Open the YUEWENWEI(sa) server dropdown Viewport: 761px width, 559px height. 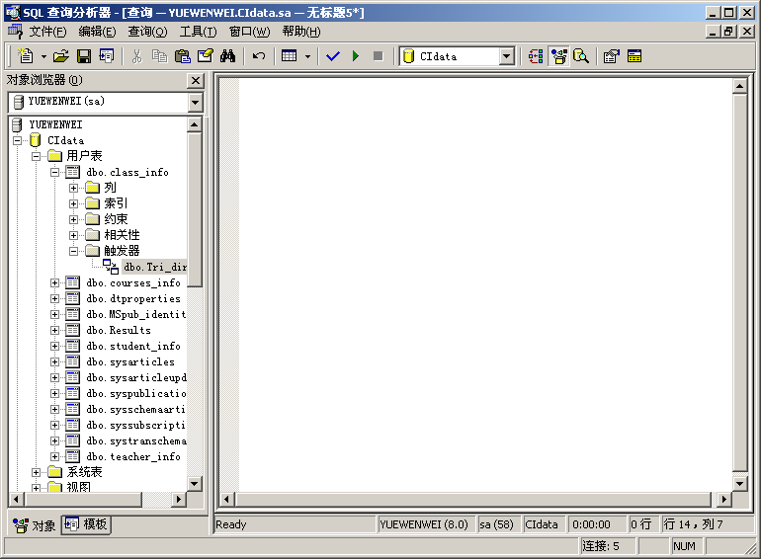tap(195, 103)
